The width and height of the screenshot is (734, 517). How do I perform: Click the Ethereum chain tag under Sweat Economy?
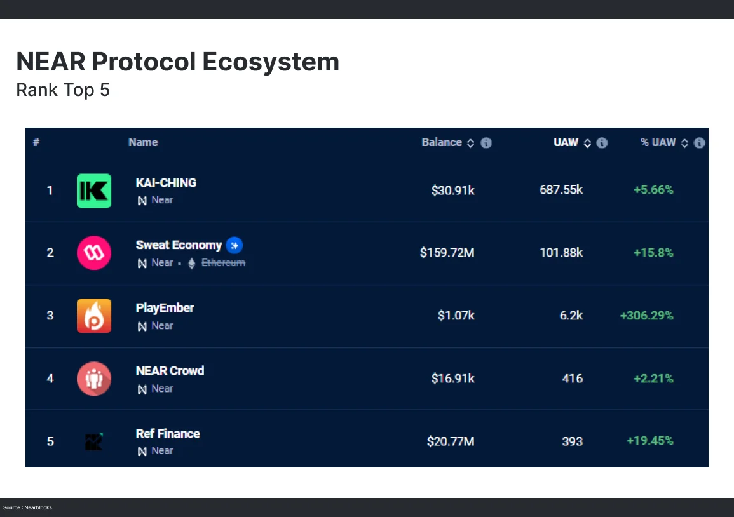coord(222,263)
